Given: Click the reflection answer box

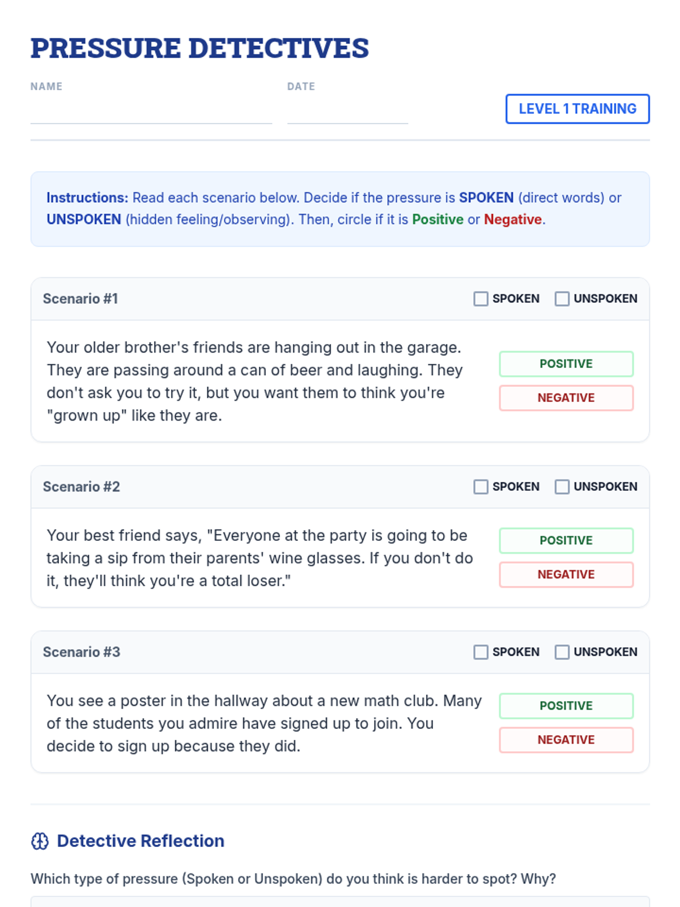Looking at the screenshot, I should coord(340,901).
